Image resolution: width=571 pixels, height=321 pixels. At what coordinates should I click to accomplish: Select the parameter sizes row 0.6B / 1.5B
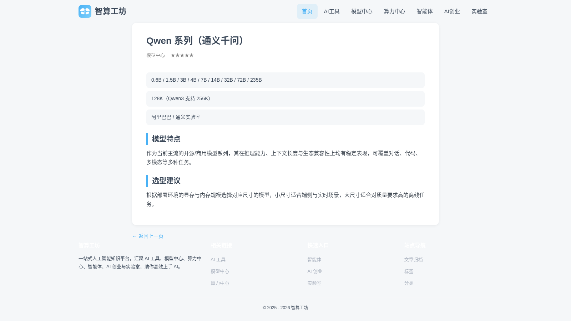point(285,80)
